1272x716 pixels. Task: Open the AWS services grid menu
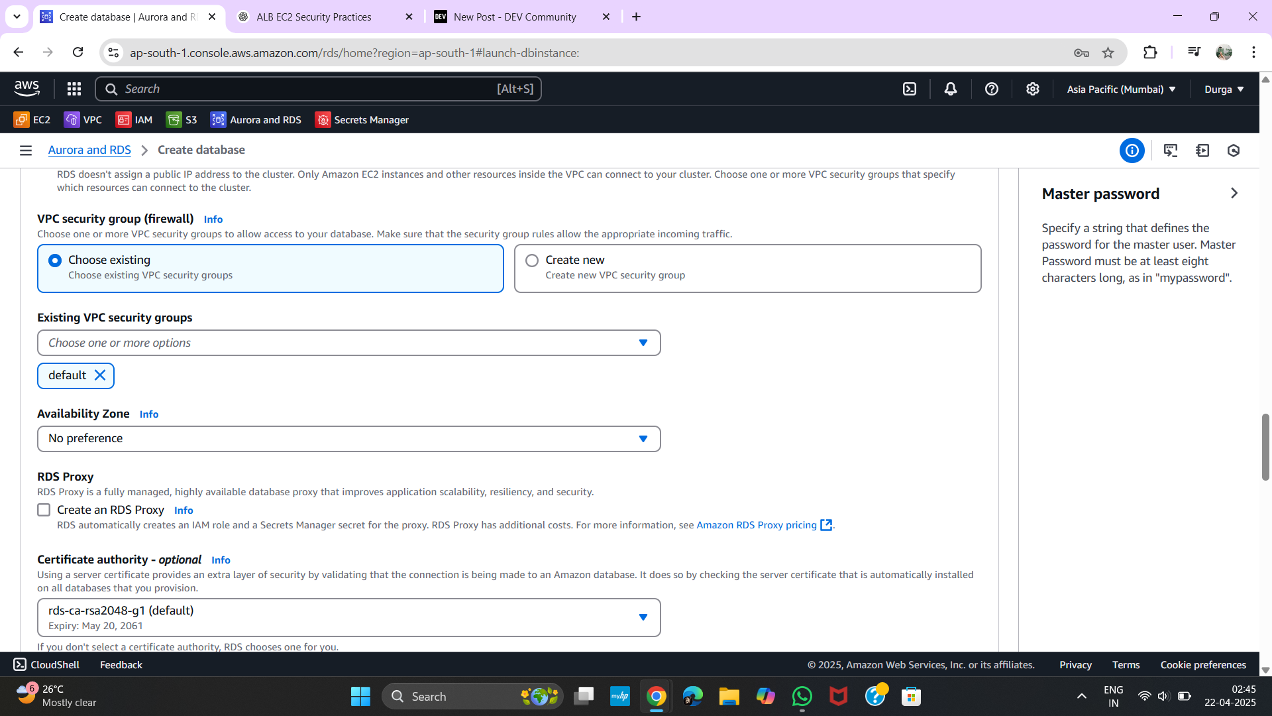pyautogui.click(x=74, y=89)
